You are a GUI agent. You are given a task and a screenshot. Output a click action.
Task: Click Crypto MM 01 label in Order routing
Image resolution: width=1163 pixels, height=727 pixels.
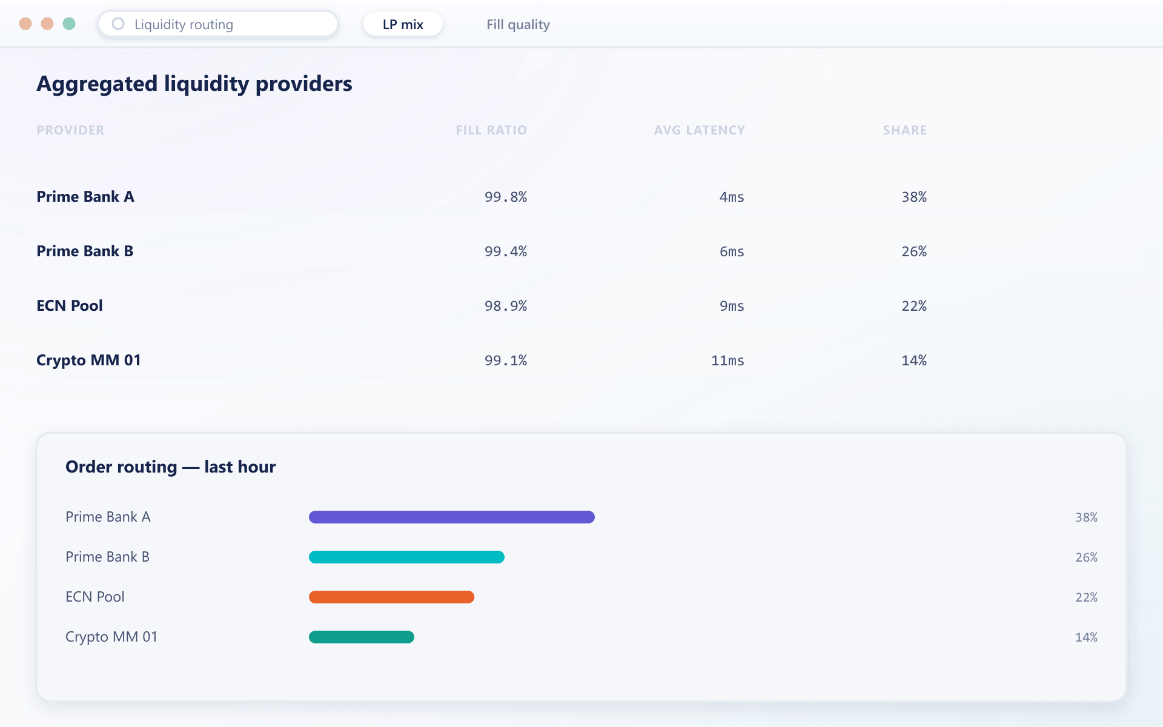click(x=111, y=637)
